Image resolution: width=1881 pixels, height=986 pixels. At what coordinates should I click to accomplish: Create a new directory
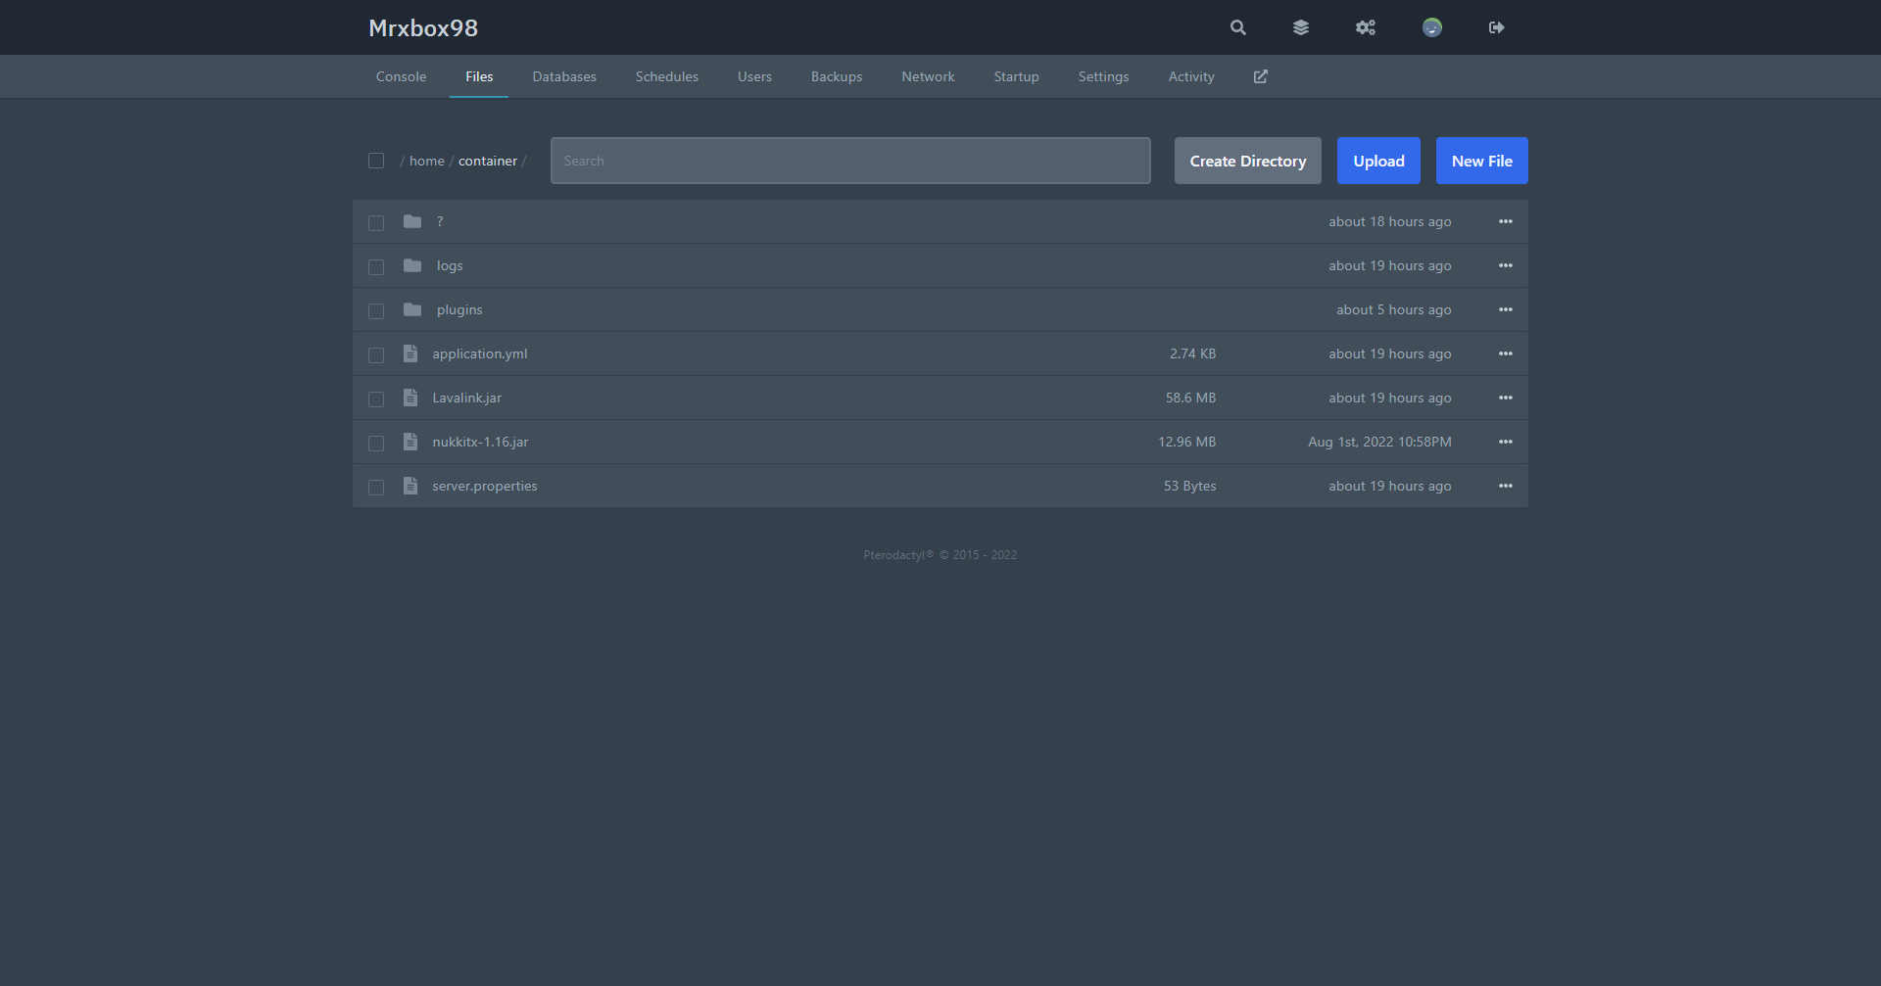pos(1247,160)
